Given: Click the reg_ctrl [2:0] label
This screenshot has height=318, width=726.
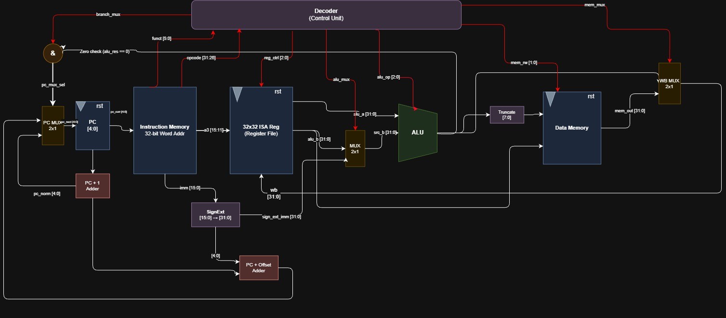Looking at the screenshot, I should point(276,58).
